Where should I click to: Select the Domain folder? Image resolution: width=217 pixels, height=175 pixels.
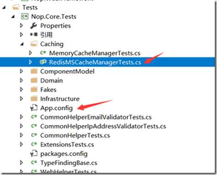[x=52, y=80]
